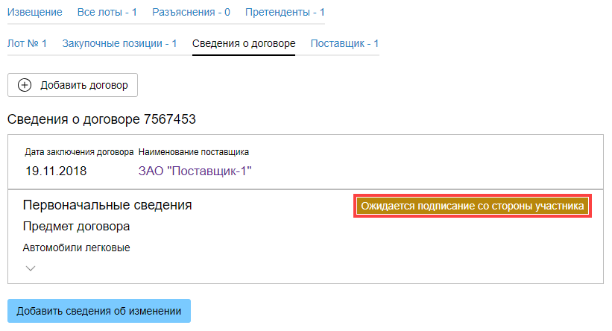Click the Ожидается подписание со стороны участника badge
Viewport: 612px width, 331px height.
pos(472,207)
